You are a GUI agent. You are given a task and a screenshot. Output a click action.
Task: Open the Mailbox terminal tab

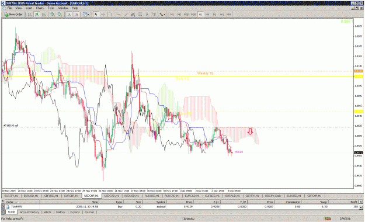tap(61, 212)
